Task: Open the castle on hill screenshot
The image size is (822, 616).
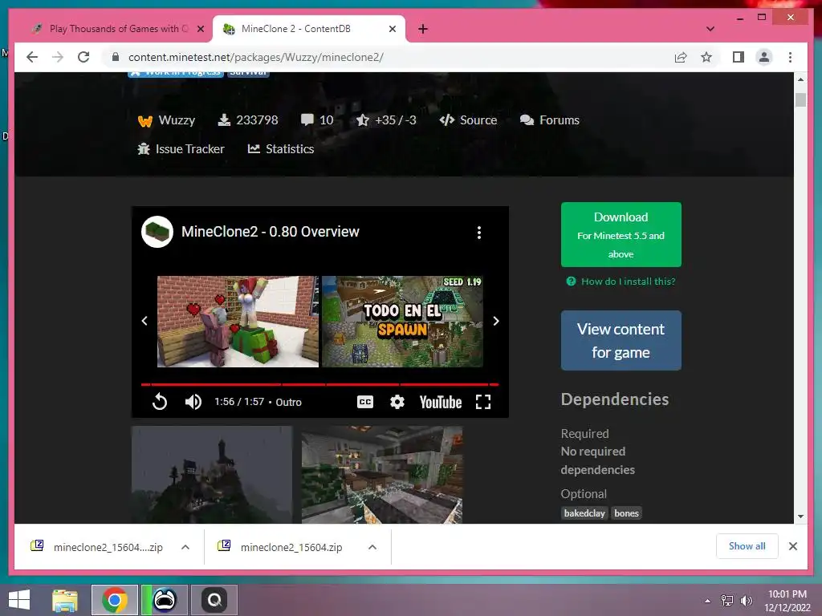Action: [x=212, y=475]
